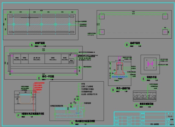This screenshot has width=175, height=127.
Task: Select the red foundation outline in detail D
Action: (x=120, y=69)
